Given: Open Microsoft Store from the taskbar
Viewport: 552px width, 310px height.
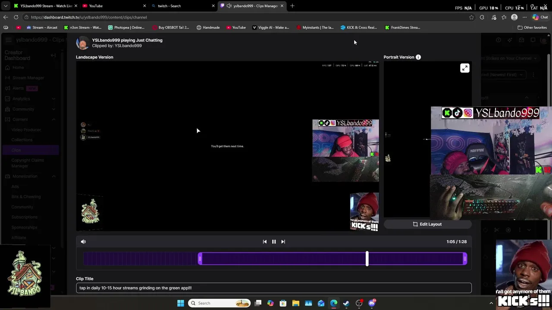Looking at the screenshot, I should 283,303.
